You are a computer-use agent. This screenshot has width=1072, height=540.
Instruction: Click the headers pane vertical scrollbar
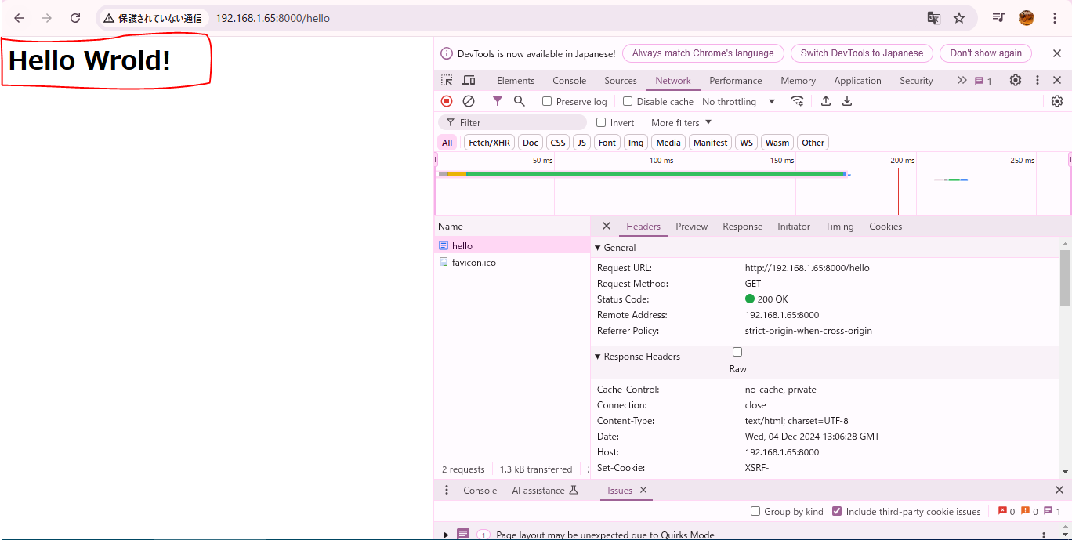[x=1065, y=277]
